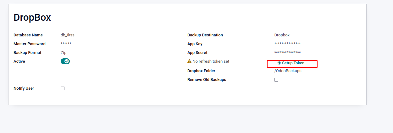Viewport: 393px width, 133px height.
Task: Click the Remove Old Backups label
Action: point(207,80)
